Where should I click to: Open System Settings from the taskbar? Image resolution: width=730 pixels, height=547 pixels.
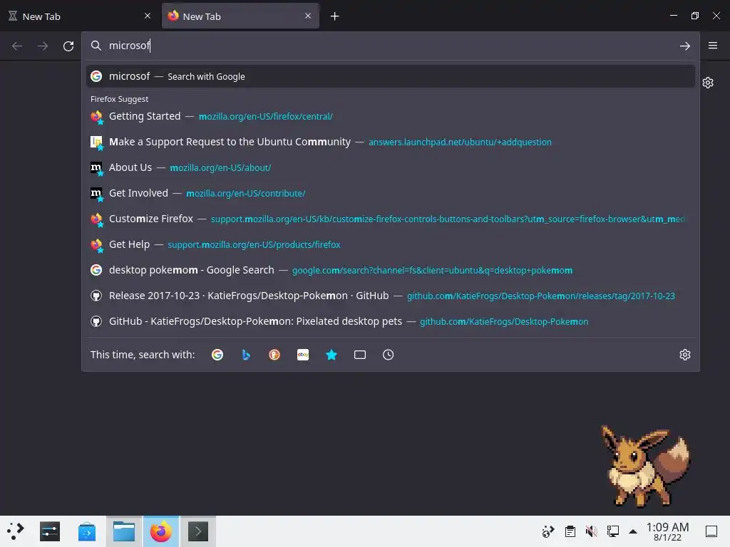pyautogui.click(x=50, y=531)
